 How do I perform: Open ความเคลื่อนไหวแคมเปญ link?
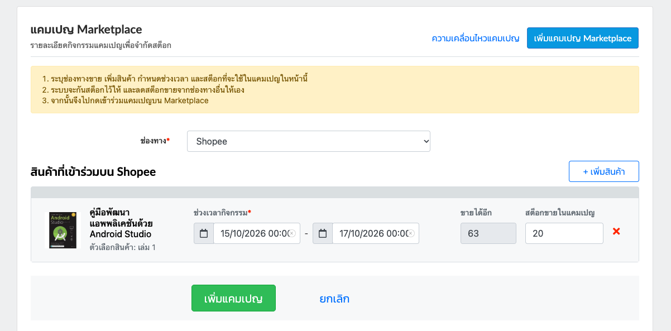476,39
